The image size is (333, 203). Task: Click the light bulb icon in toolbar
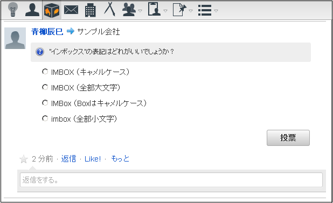point(13,10)
